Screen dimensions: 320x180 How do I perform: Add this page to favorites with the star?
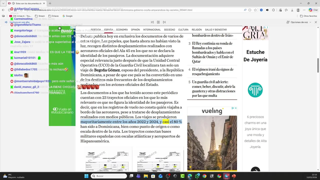click(x=255, y=10)
